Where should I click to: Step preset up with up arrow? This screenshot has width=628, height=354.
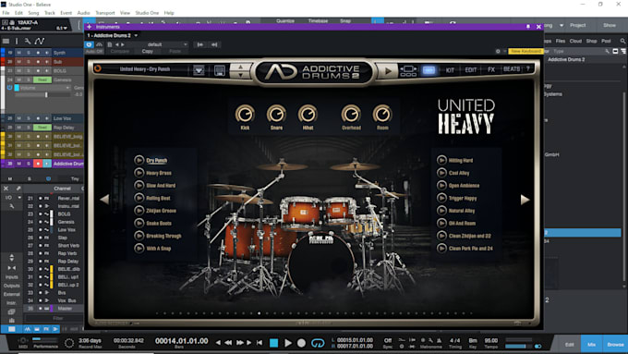coord(240,67)
